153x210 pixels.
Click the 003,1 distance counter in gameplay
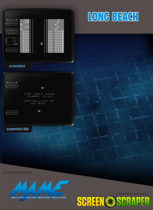12,50
